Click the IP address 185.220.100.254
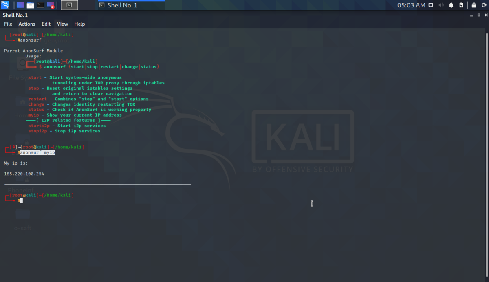 pos(24,174)
